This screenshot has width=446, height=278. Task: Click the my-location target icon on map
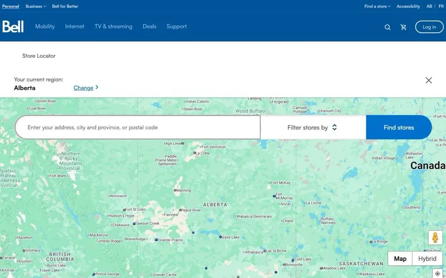pos(438,274)
